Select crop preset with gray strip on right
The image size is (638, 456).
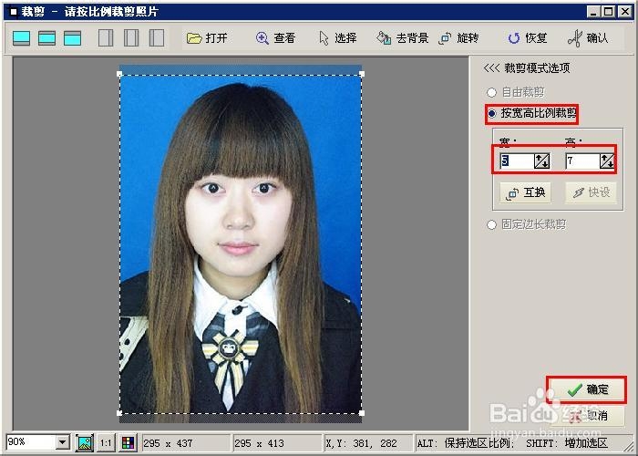(x=106, y=38)
